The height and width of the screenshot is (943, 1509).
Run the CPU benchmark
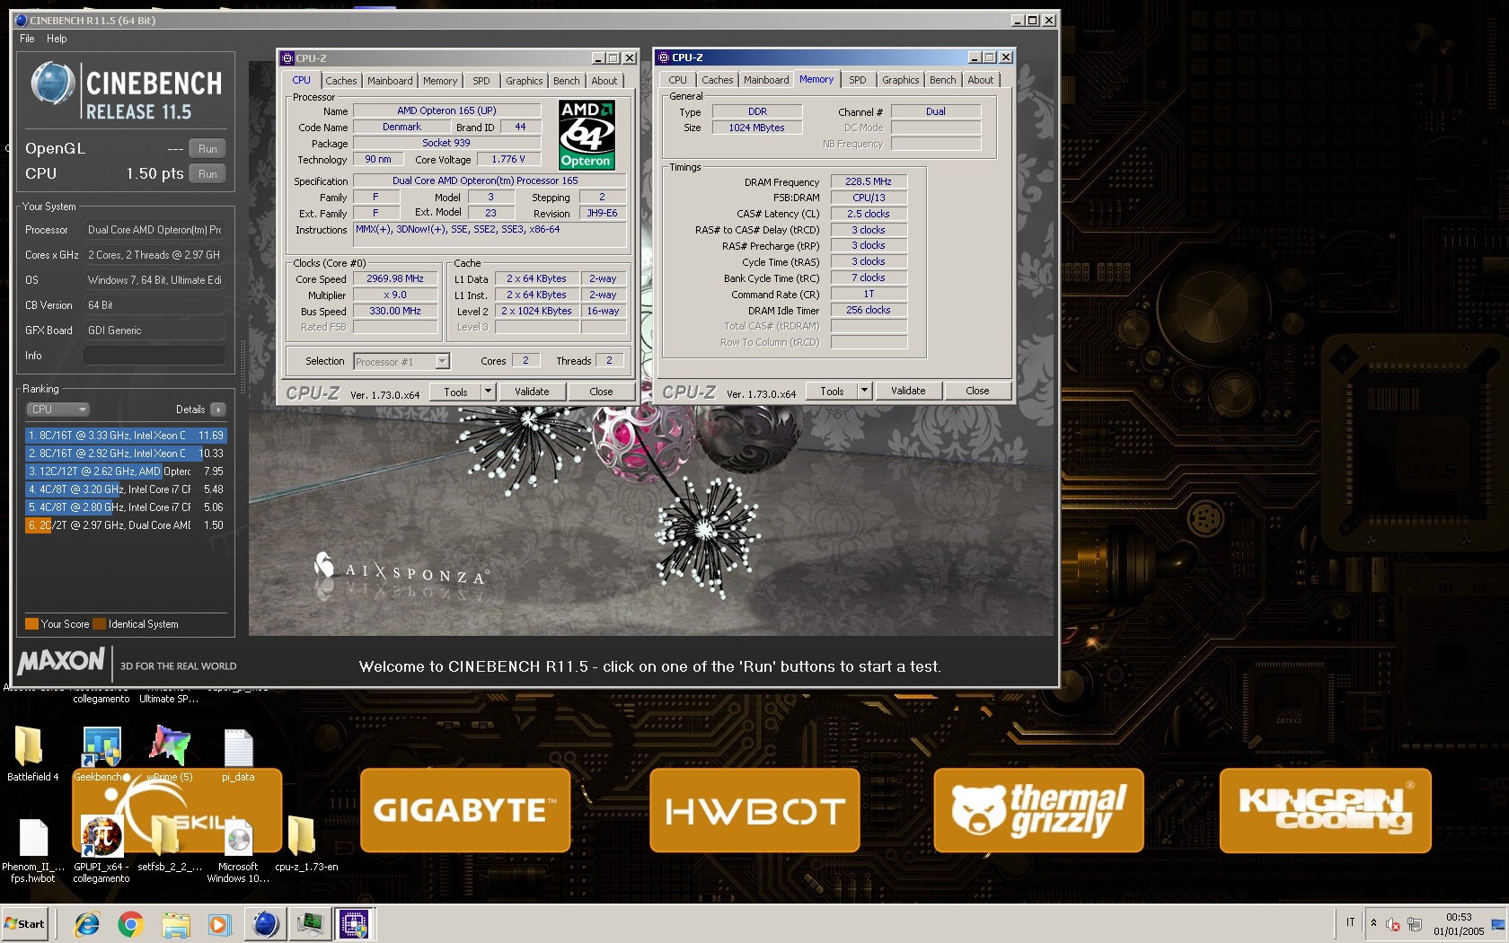(207, 174)
